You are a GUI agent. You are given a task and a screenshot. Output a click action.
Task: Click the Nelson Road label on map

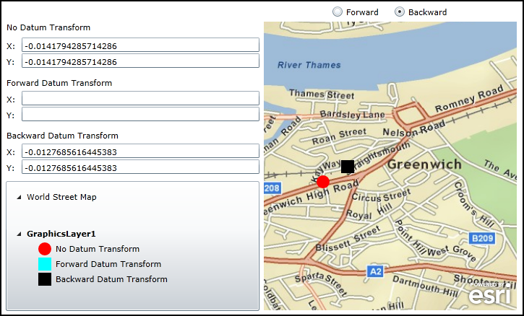pos(414,128)
